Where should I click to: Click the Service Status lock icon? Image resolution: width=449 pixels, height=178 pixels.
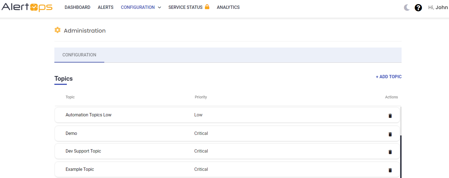coord(207,7)
